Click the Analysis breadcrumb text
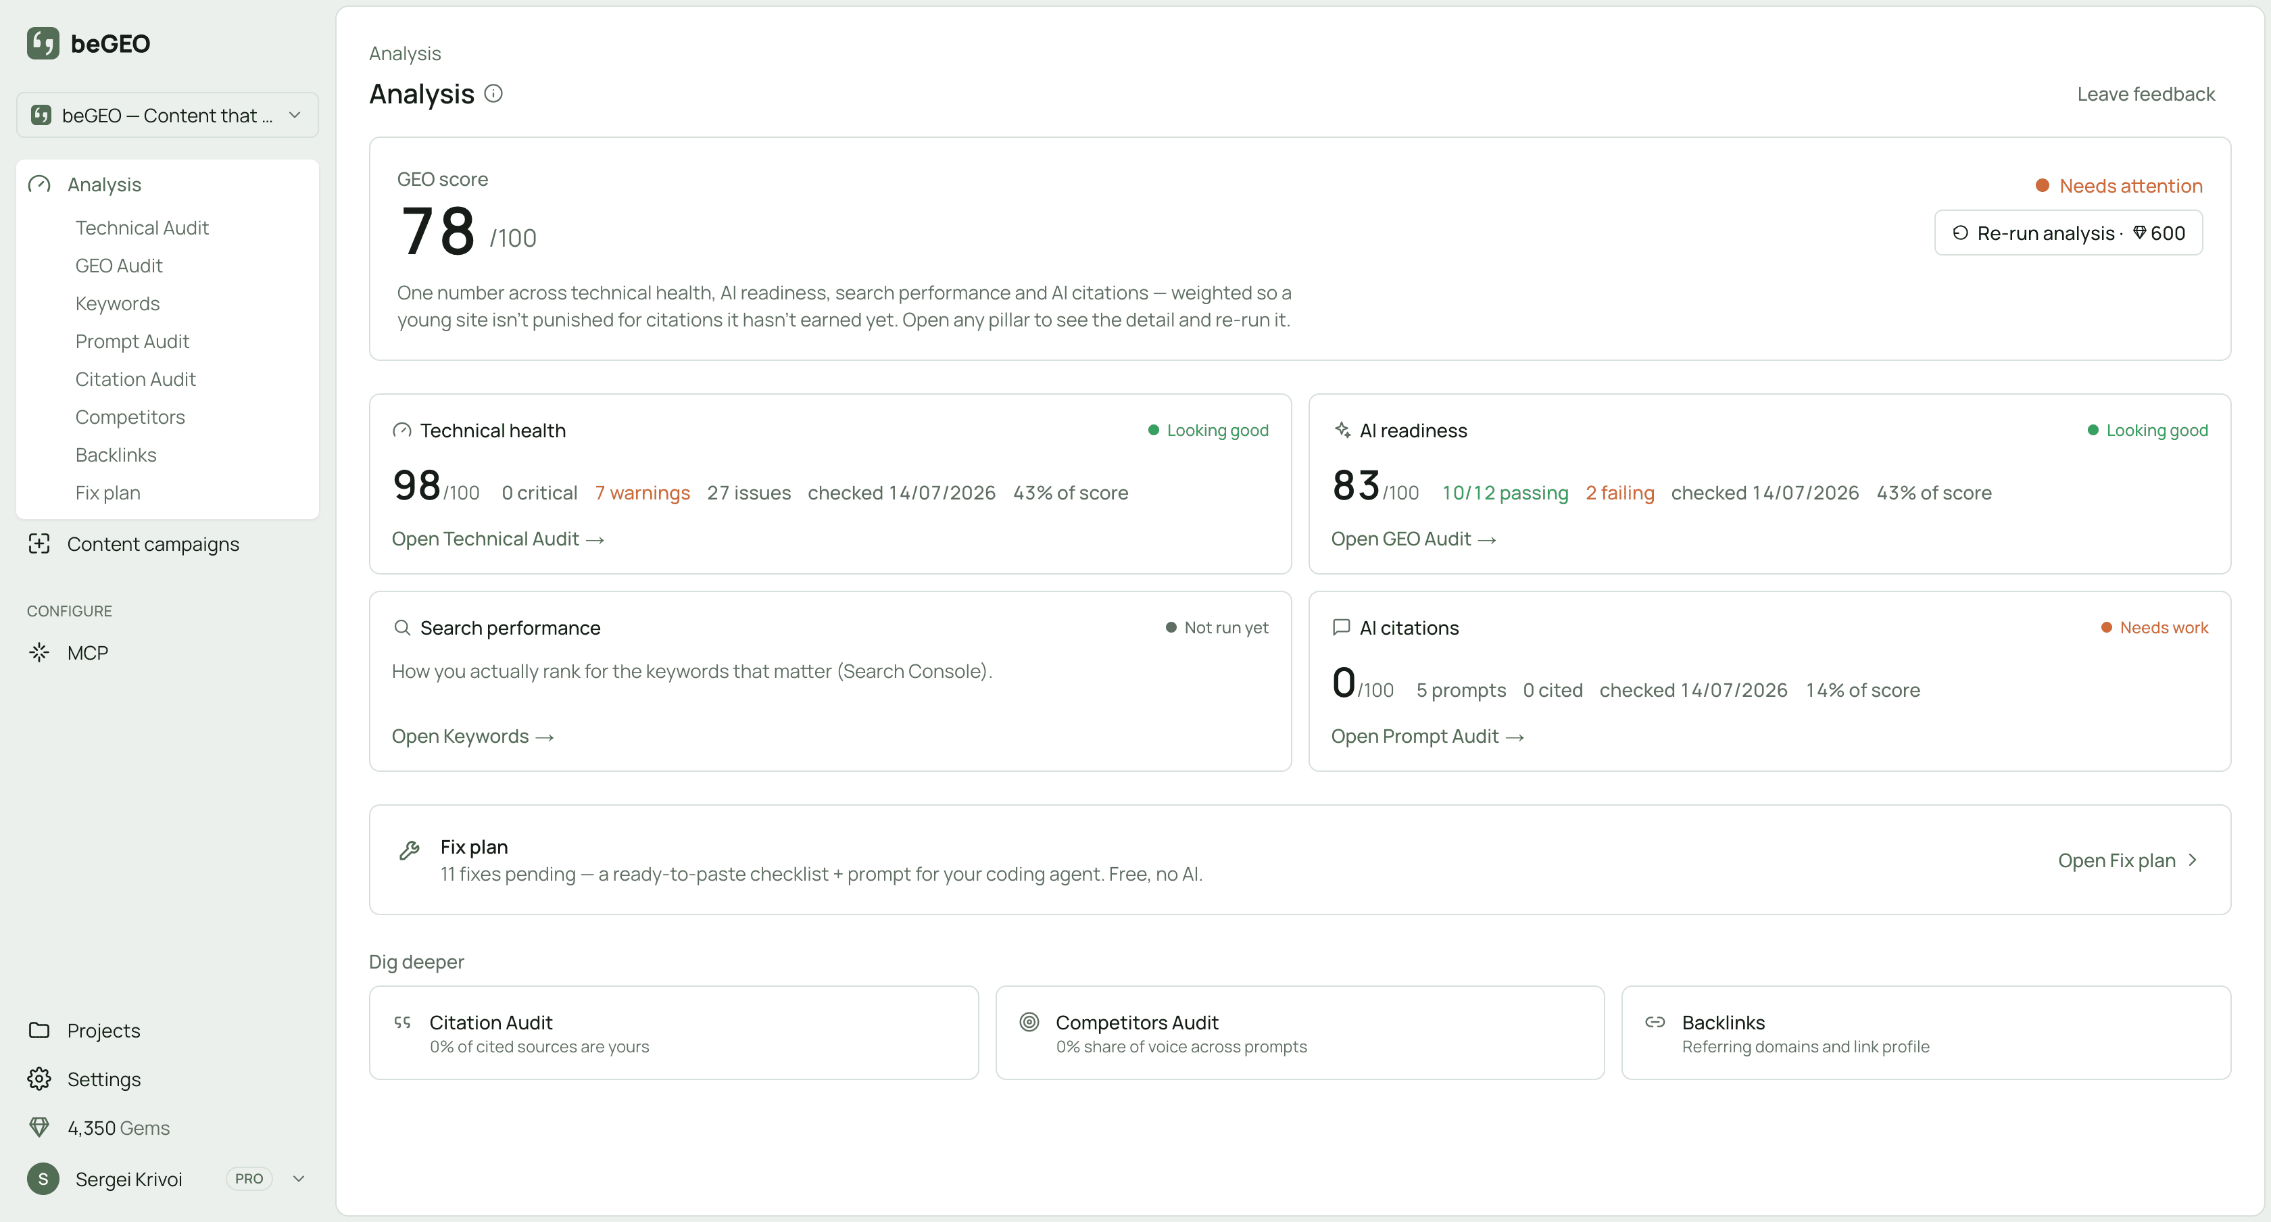The height and width of the screenshot is (1222, 2271). [405, 54]
